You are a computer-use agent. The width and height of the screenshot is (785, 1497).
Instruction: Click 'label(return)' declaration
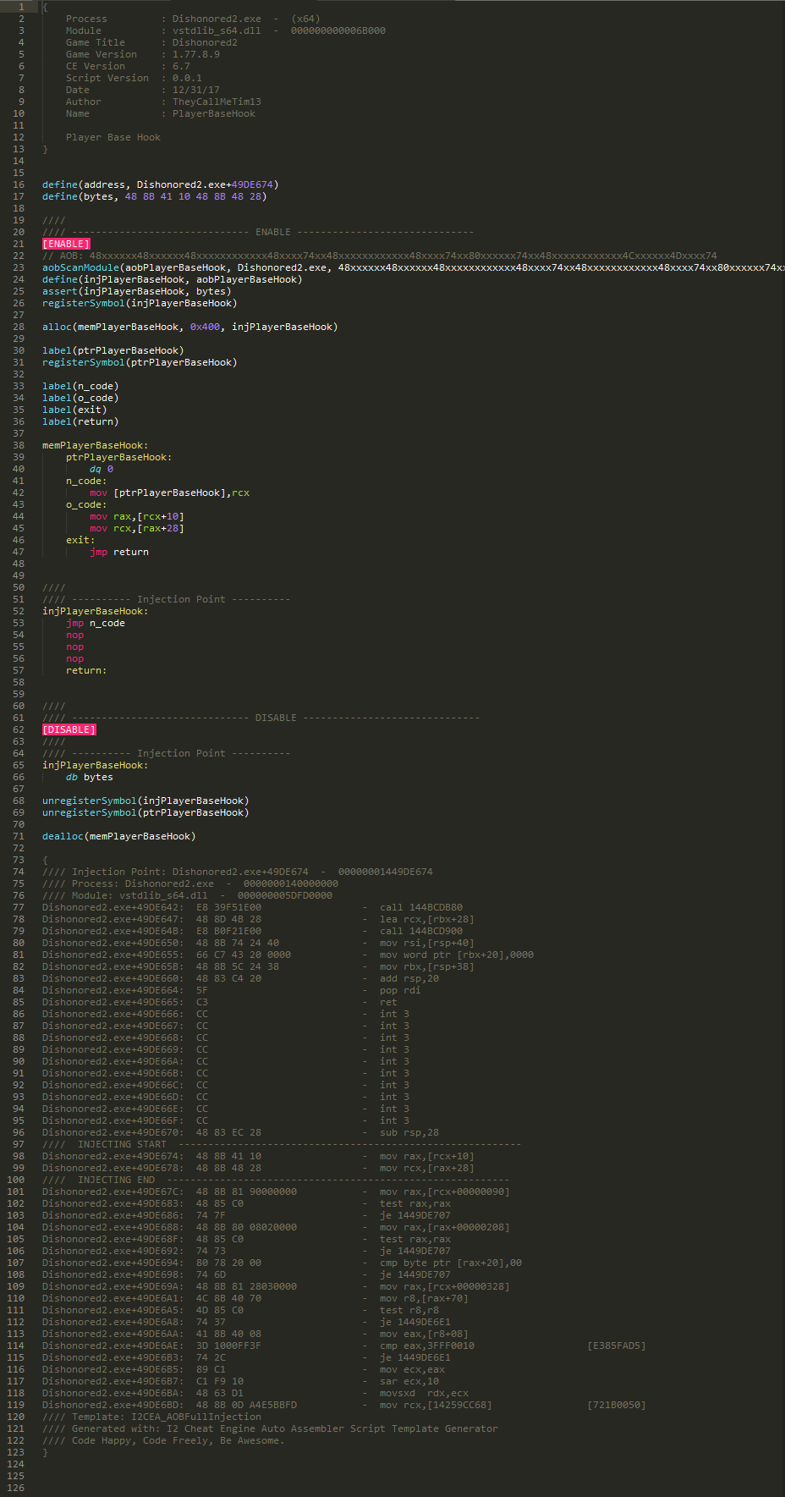coord(80,421)
